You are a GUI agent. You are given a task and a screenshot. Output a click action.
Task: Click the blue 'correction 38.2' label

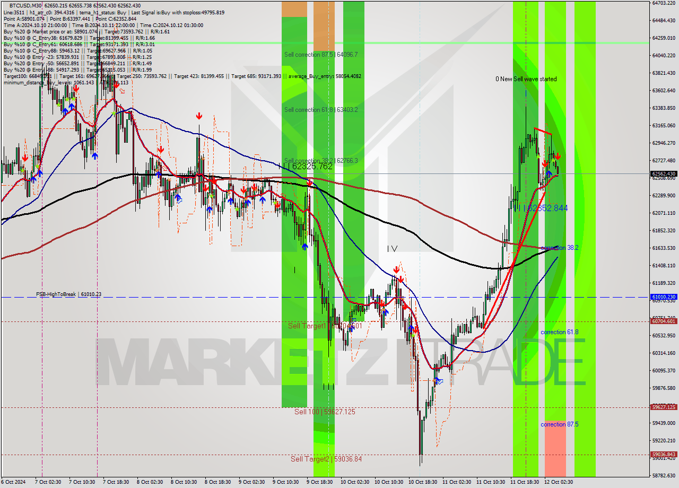pos(560,248)
